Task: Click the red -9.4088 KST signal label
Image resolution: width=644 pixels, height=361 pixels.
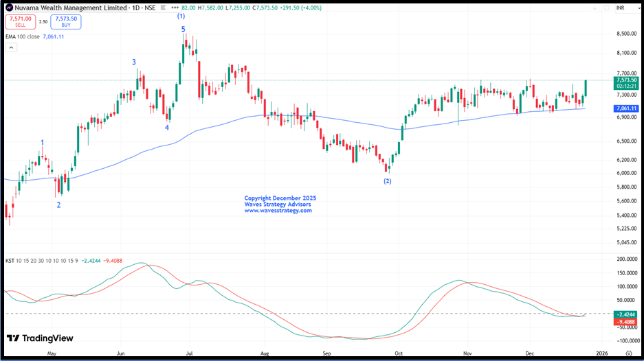Action: coord(626,322)
